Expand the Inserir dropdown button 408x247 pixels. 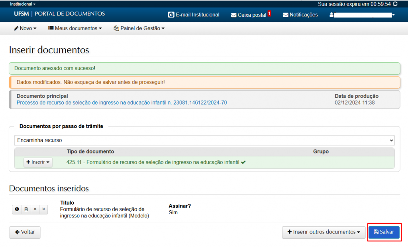[38, 162]
